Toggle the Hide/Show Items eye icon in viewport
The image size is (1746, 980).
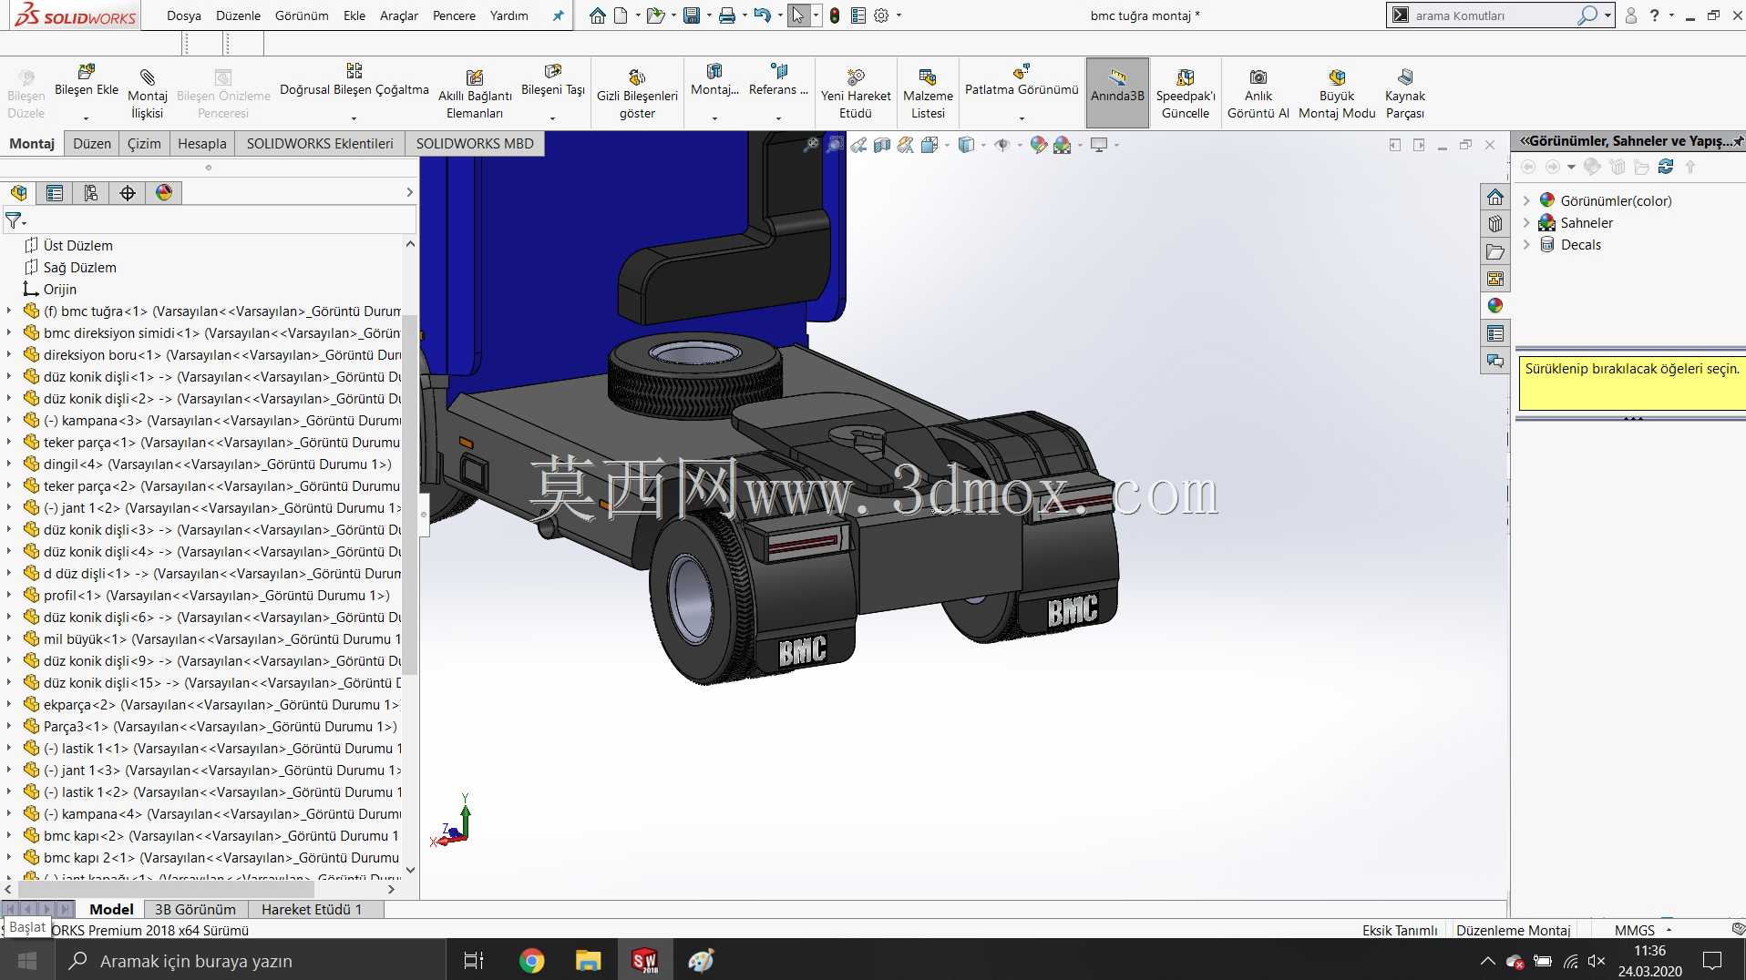[x=1001, y=145]
